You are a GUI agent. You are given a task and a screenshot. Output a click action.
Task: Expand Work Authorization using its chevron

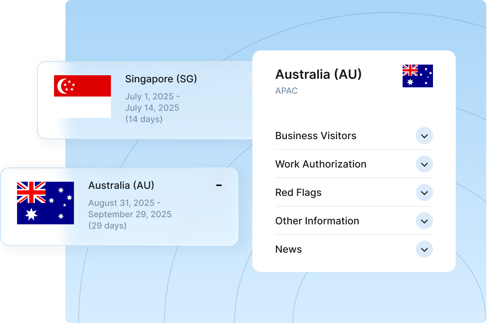424,164
